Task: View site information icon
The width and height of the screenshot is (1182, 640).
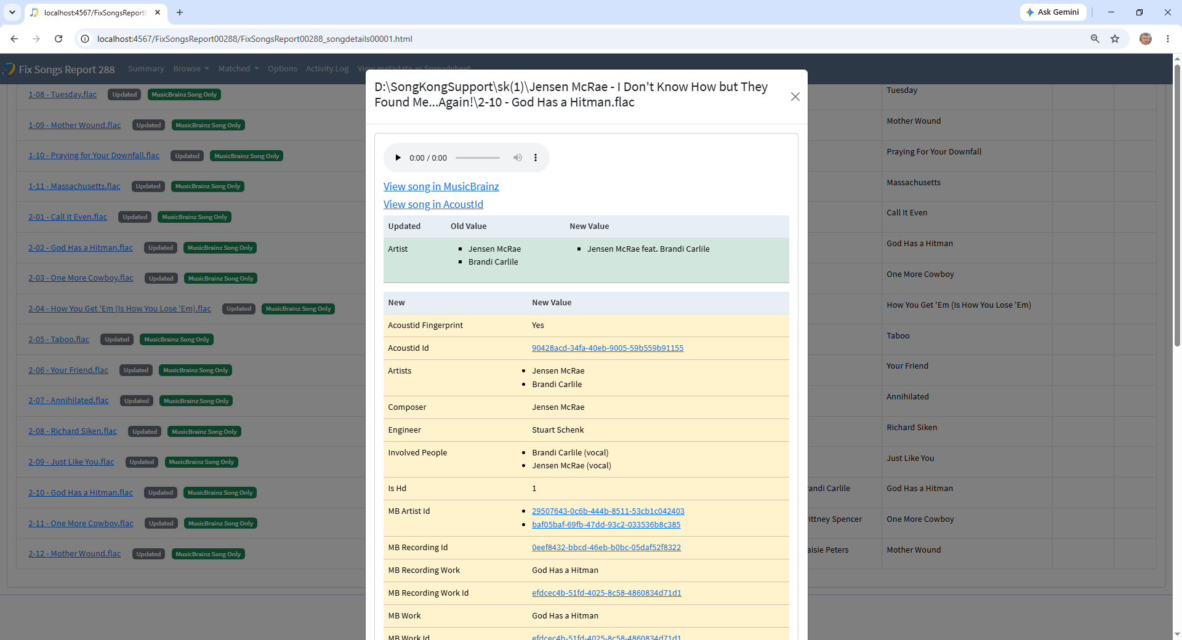Action: point(86,39)
